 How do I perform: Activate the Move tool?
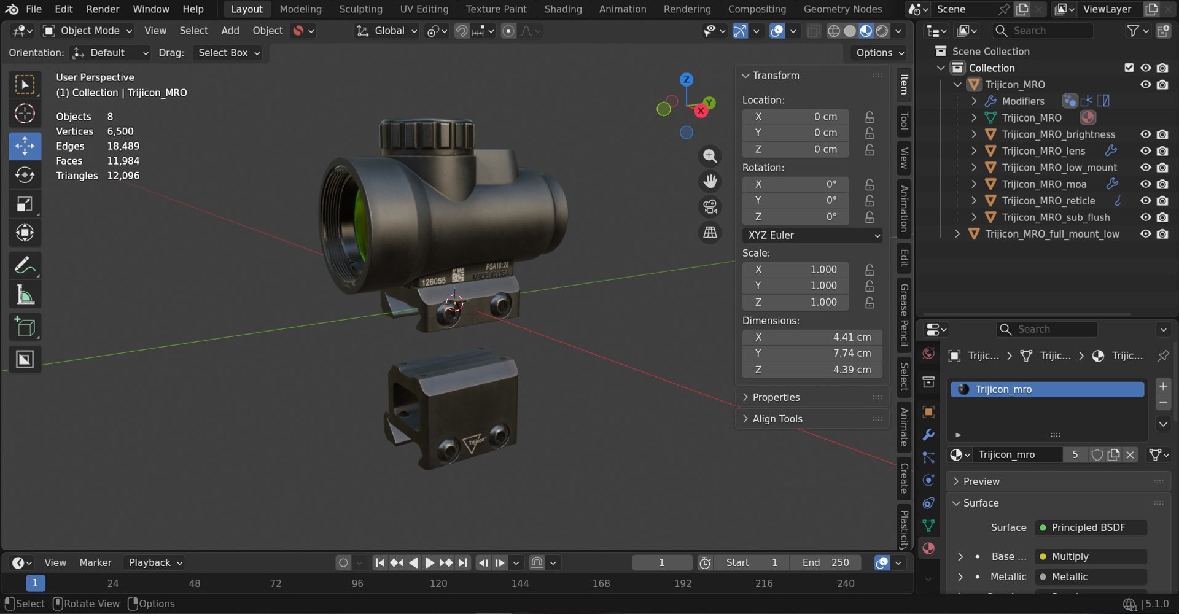pos(25,146)
